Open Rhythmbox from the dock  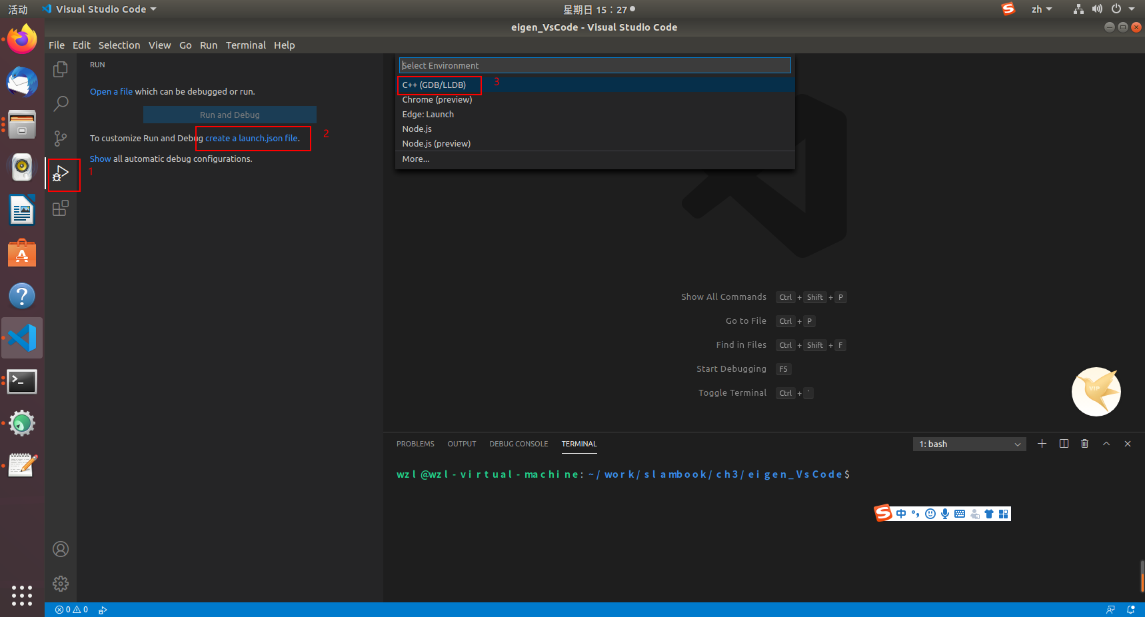click(x=22, y=167)
